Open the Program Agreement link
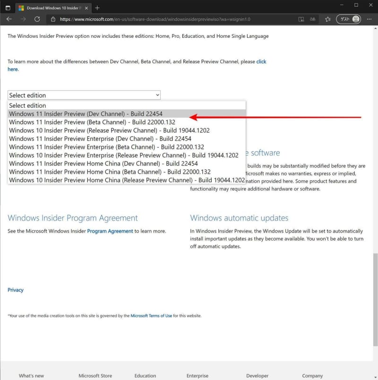Screen dimensions: 378x380 click(x=110, y=231)
